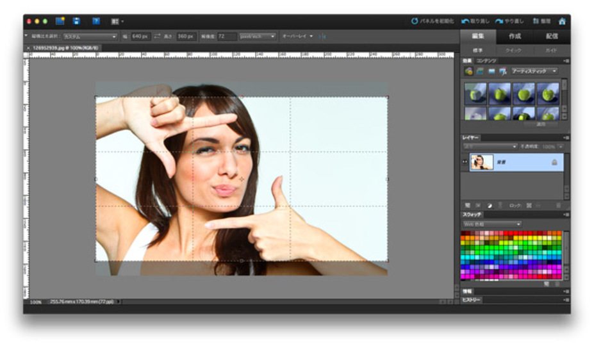
Task: Pick the second apple filter thumbnail in top row
Action: point(499,93)
